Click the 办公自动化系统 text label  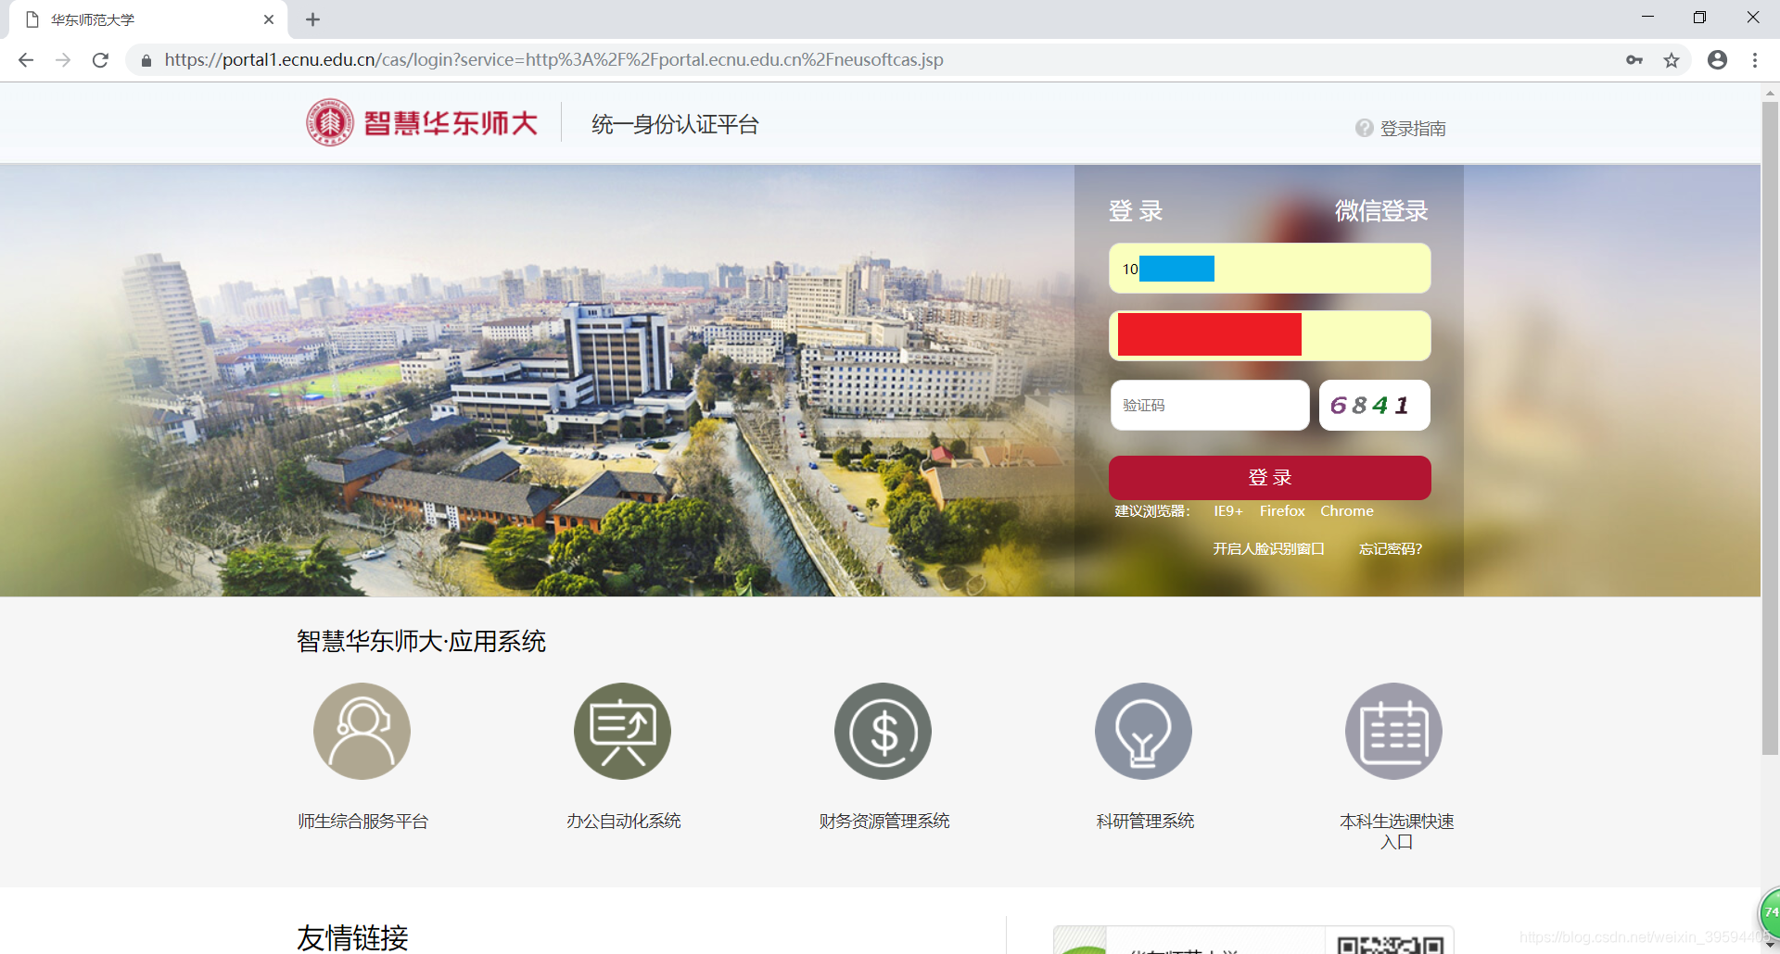pos(623,822)
